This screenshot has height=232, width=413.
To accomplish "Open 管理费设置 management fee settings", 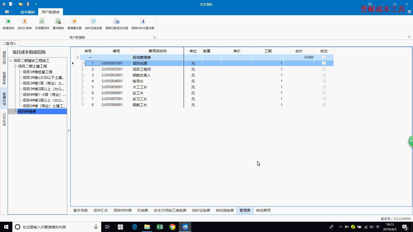I will pyautogui.click(x=74, y=24).
